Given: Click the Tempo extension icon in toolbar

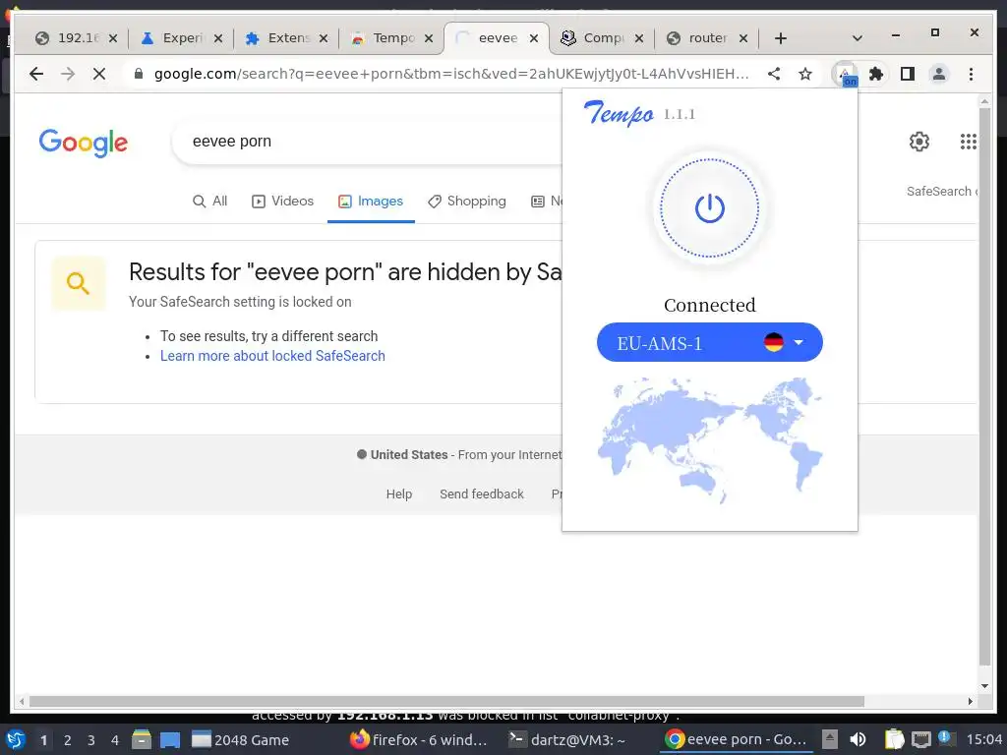Looking at the screenshot, I should click(845, 74).
